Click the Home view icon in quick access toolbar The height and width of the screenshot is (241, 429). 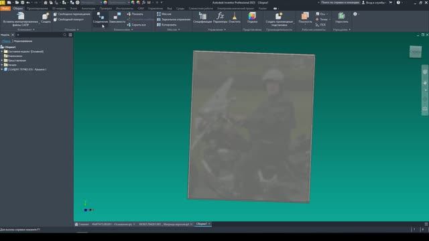(x=46, y=3)
